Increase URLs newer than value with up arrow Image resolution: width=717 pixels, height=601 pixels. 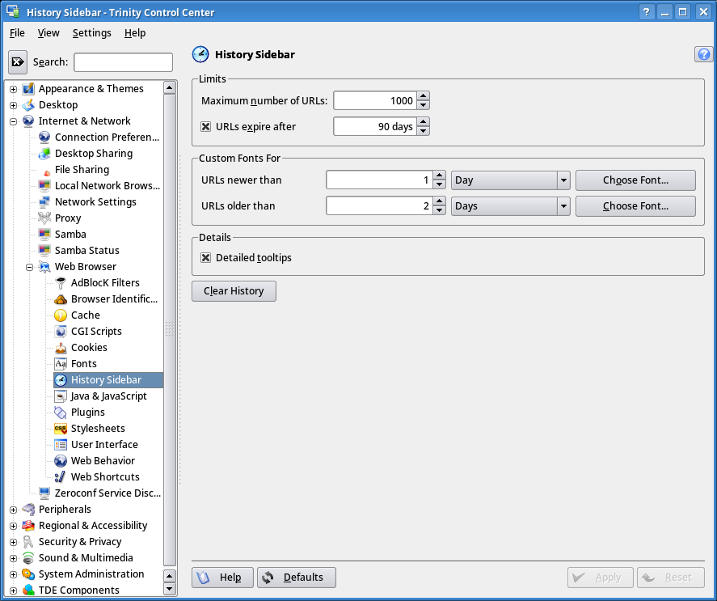point(440,176)
